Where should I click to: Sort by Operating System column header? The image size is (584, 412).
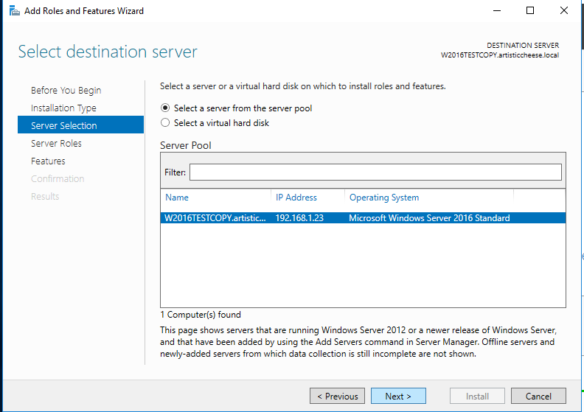[384, 198]
